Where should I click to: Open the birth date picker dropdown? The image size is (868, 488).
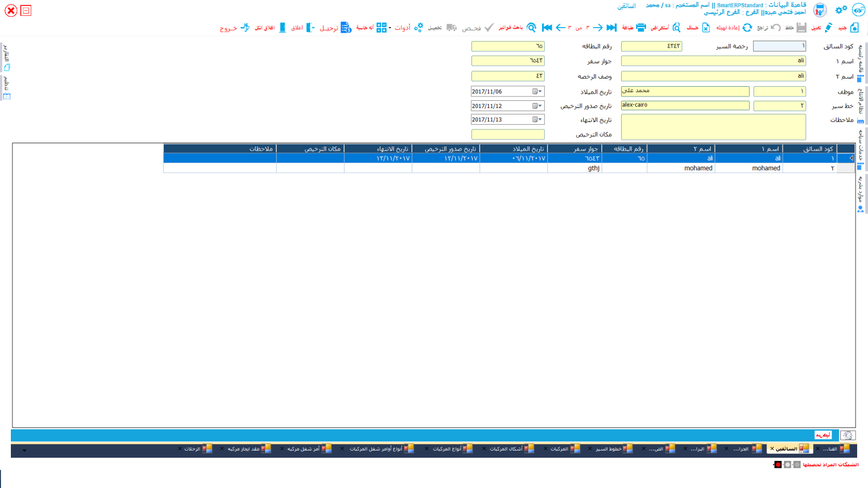click(537, 92)
